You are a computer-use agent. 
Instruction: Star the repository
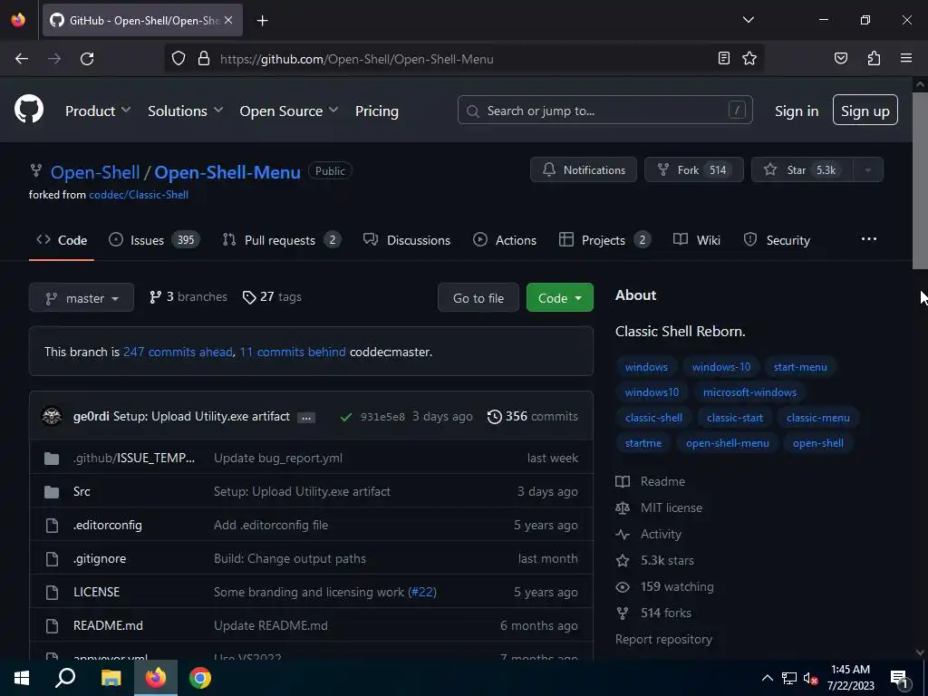click(802, 169)
